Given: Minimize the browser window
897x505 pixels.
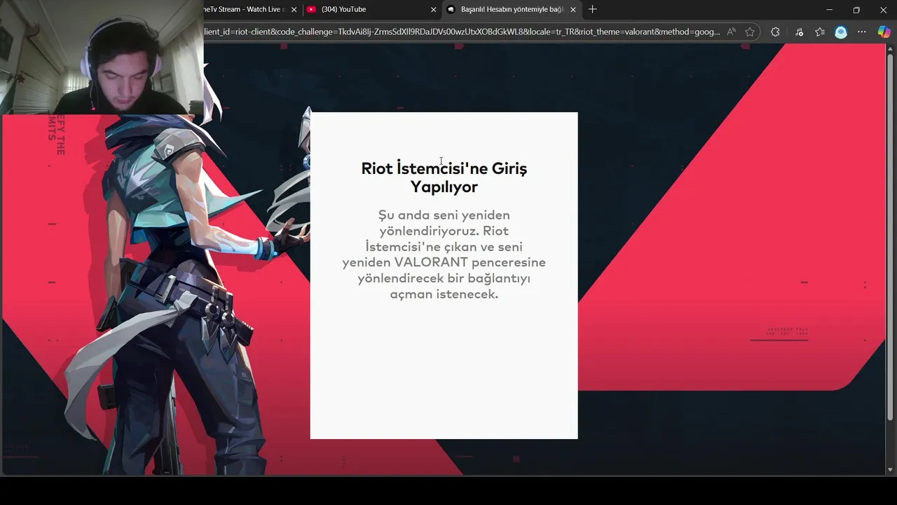Looking at the screenshot, I should coord(829,10).
